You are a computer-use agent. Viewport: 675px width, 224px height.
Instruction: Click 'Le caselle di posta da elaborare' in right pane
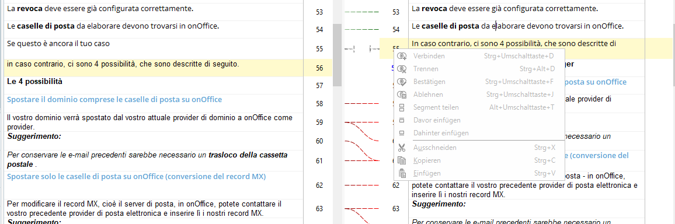pos(517,27)
